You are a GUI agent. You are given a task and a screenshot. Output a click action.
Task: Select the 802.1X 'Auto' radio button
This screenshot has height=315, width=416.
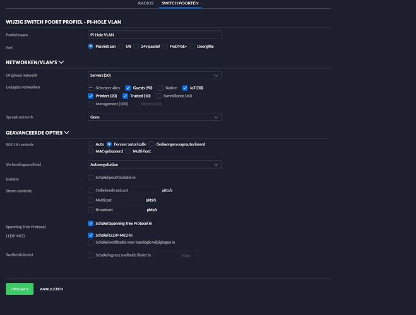[91, 144]
